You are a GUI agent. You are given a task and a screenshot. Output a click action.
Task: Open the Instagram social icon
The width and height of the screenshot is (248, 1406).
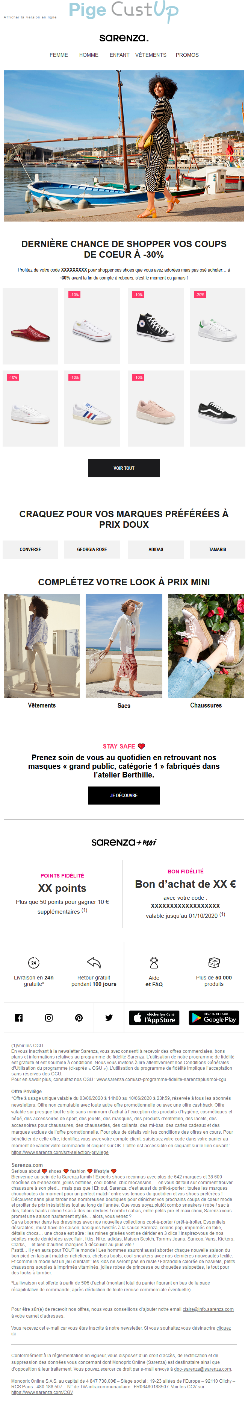pos(48,1017)
